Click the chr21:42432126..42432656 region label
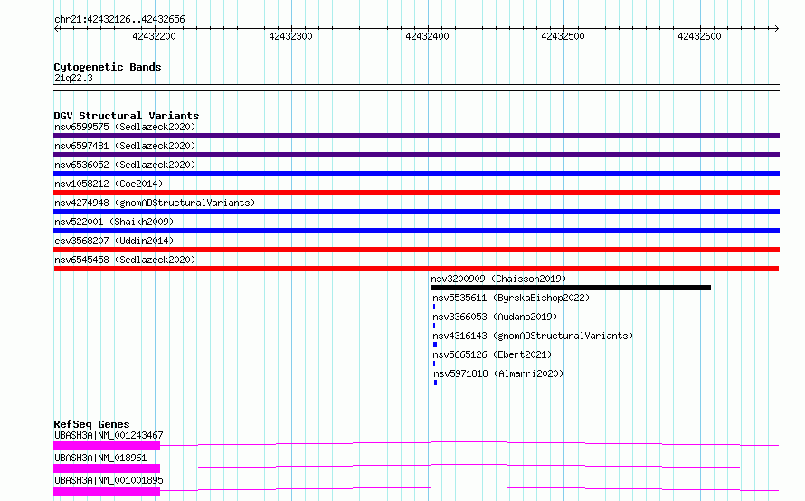This screenshot has height=501, width=805. pos(119,20)
